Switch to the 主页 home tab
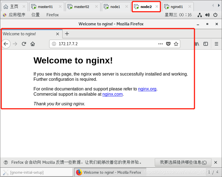The width and height of the screenshot is (222, 177). (x=14, y=7)
